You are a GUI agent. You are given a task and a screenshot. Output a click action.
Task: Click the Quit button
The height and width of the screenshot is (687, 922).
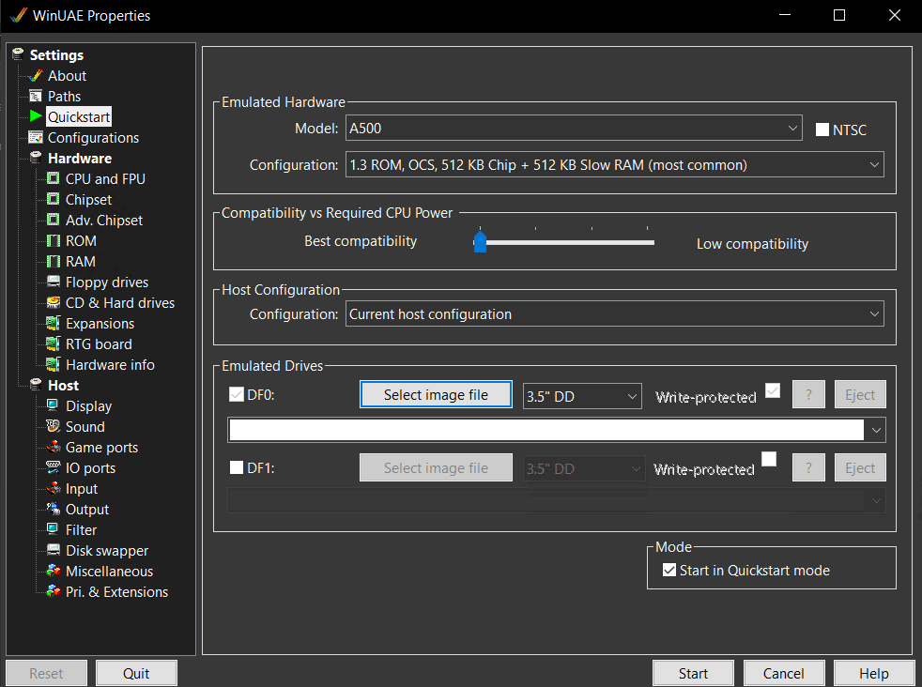136,673
